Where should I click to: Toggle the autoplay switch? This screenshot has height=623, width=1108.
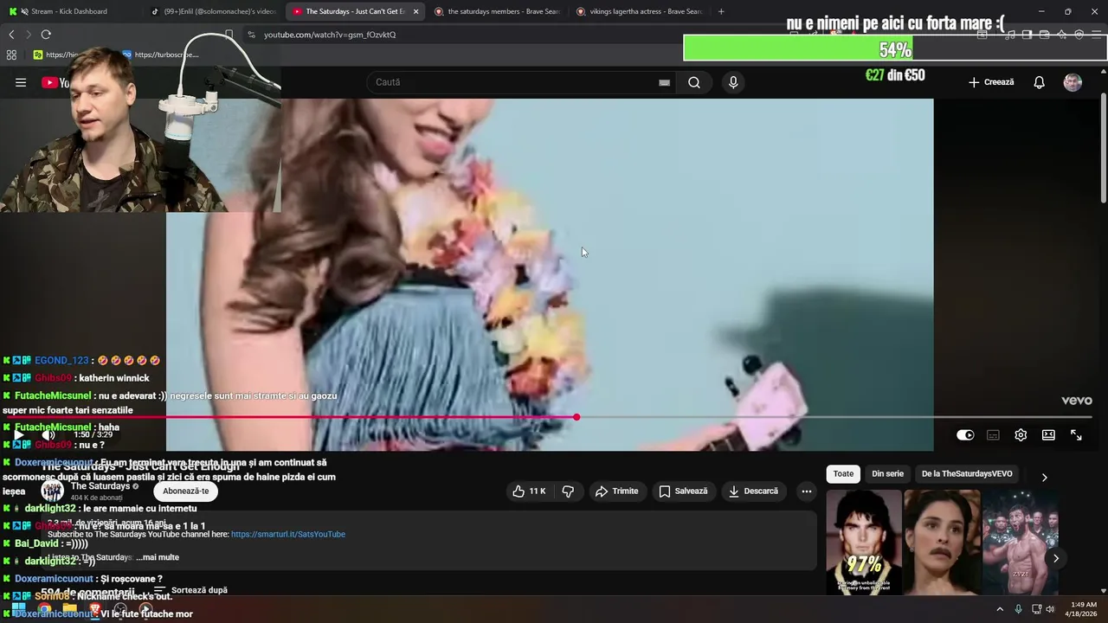click(x=965, y=435)
